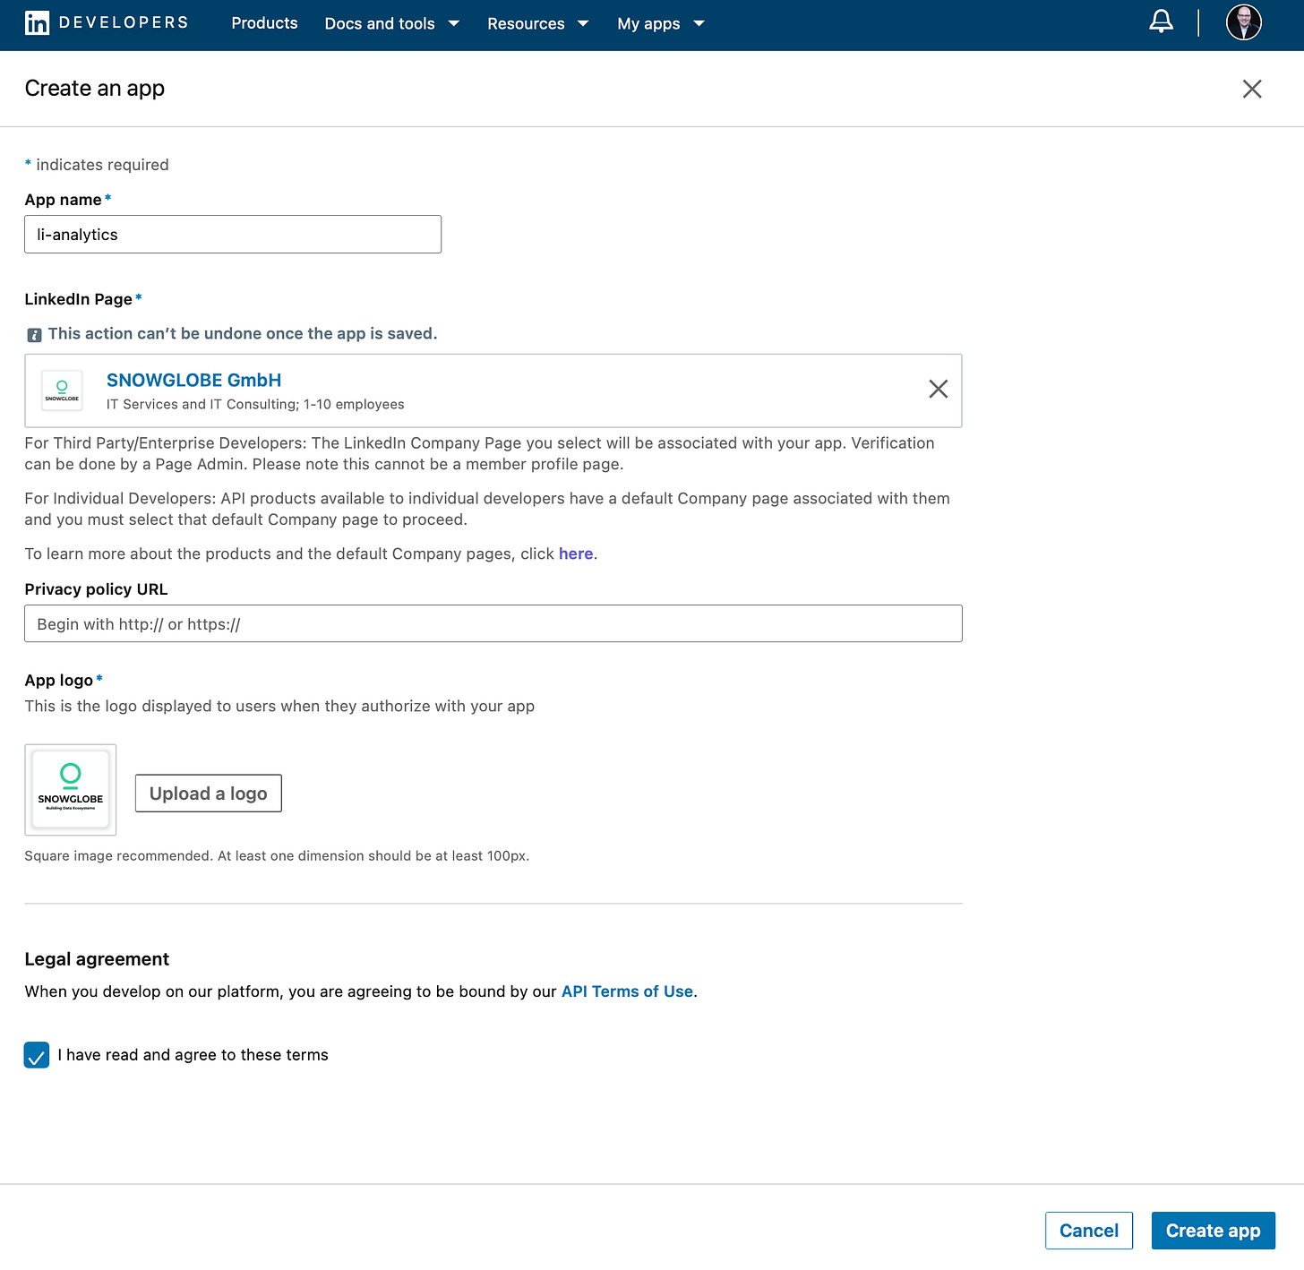Click the App name input field

(x=233, y=235)
